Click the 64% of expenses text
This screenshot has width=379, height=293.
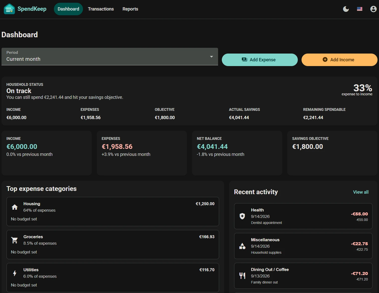pyautogui.click(x=39, y=210)
